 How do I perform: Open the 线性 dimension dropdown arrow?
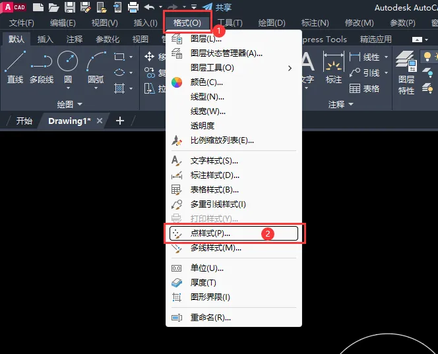tap(386, 57)
